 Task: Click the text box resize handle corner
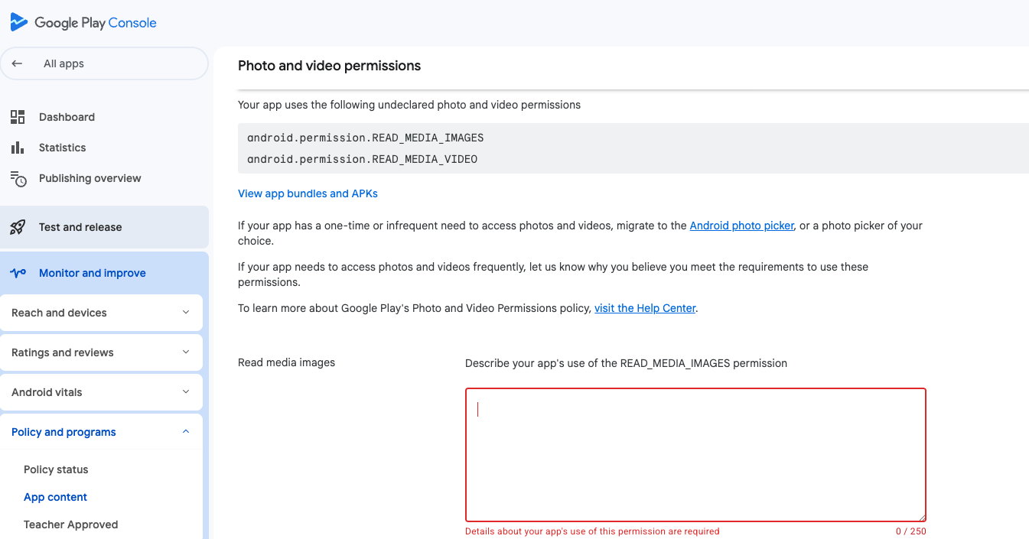[x=922, y=518]
